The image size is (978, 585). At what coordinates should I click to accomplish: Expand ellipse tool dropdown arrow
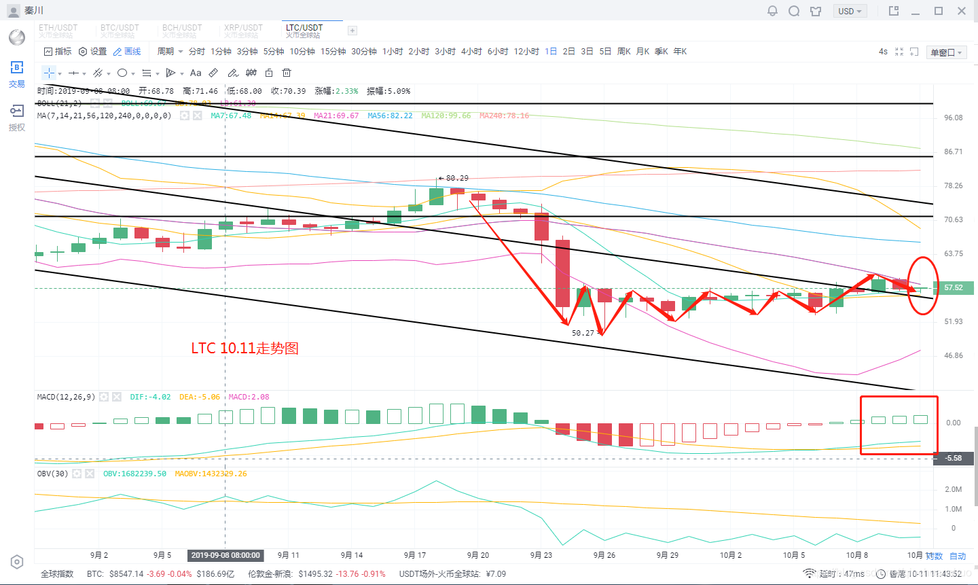[x=133, y=73]
